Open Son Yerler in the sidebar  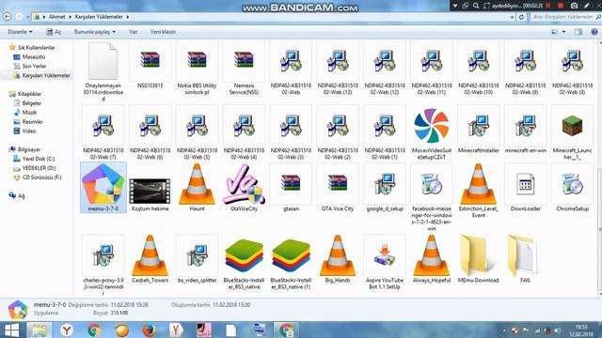[x=30, y=66]
